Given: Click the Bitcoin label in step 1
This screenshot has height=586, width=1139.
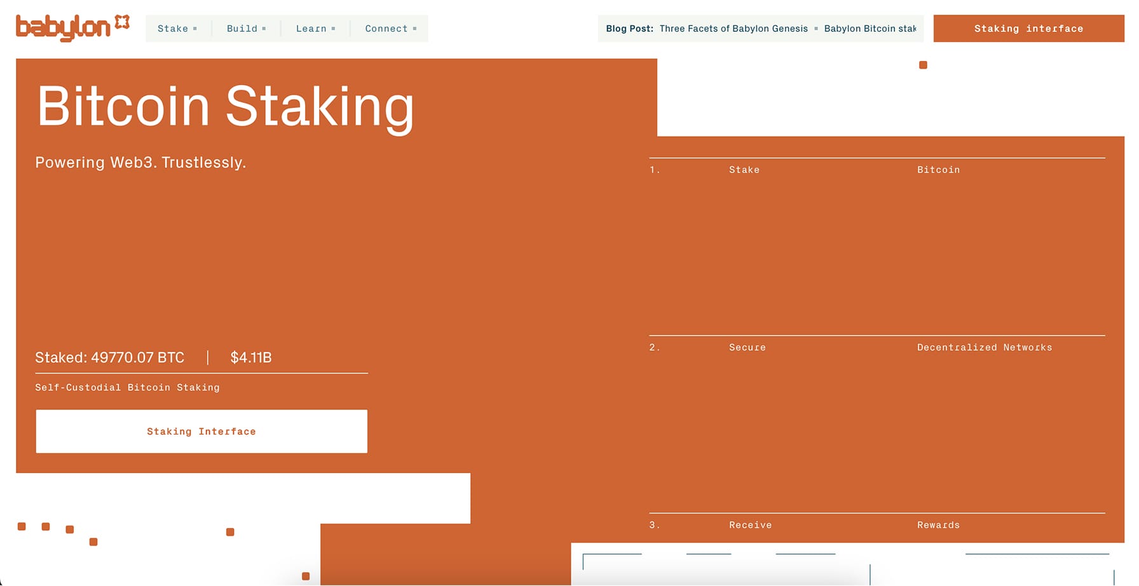Looking at the screenshot, I should pyautogui.click(x=938, y=170).
